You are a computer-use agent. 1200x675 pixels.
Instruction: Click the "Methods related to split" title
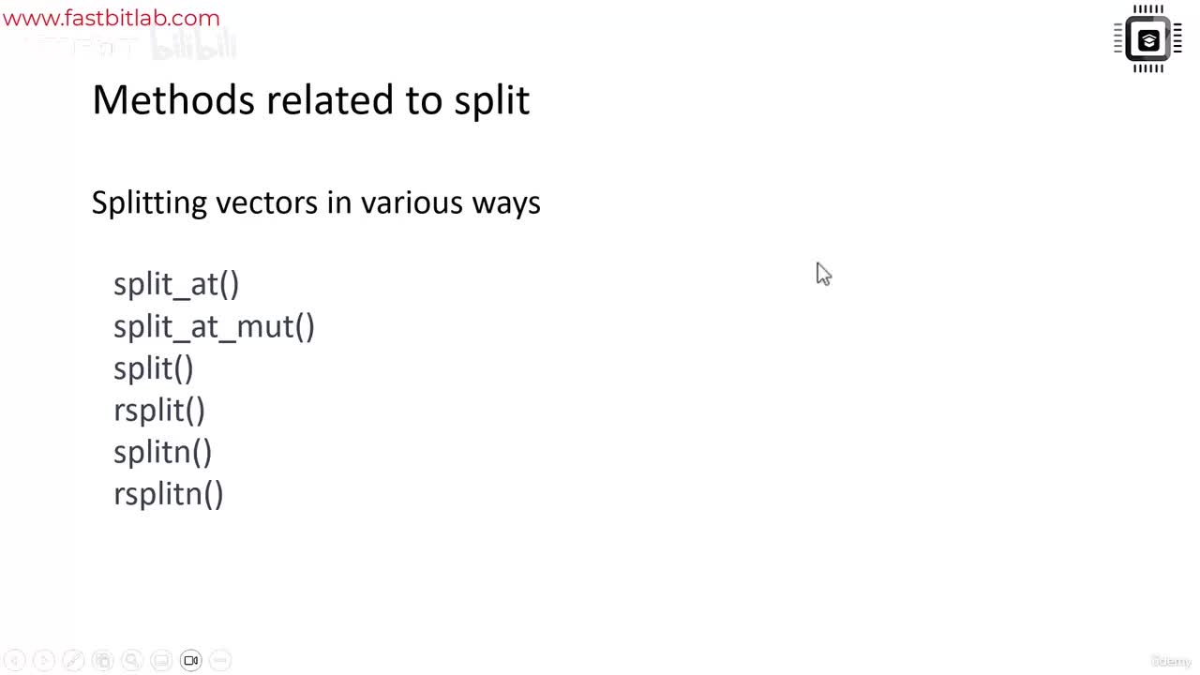(x=310, y=99)
